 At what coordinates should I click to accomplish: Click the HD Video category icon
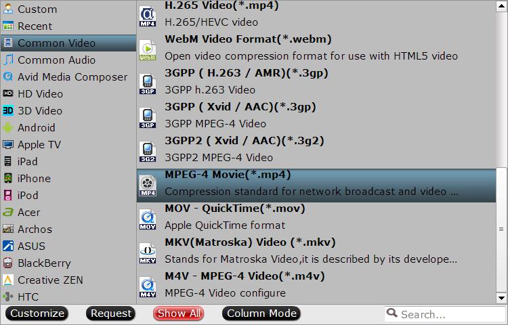click(7, 94)
